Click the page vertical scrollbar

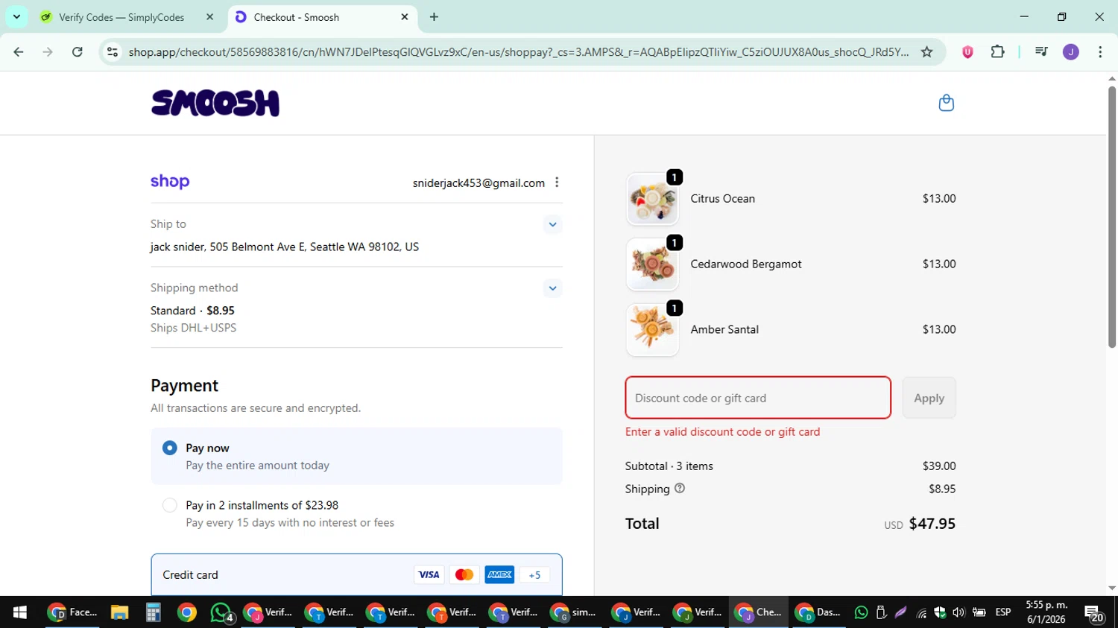[1112, 216]
